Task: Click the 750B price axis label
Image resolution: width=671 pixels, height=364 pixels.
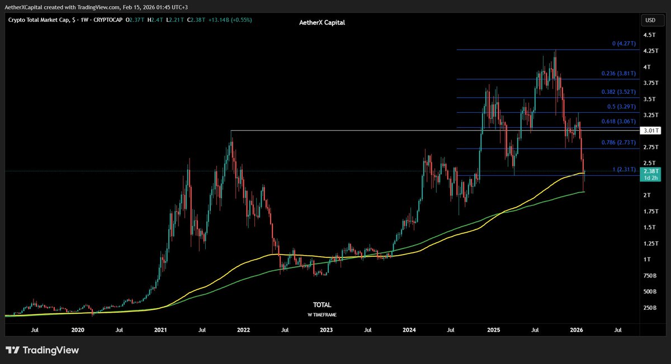Action: pos(650,275)
